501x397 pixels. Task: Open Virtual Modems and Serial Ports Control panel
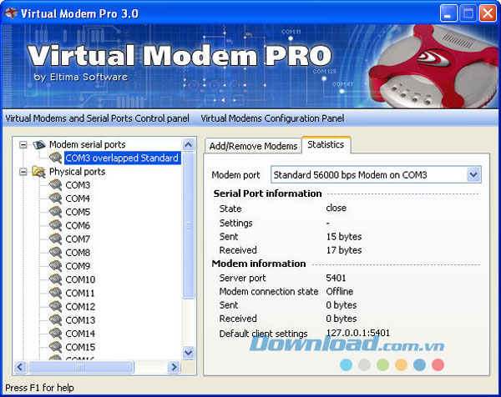[x=97, y=118]
